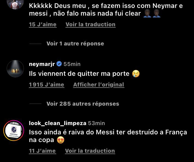194x162 pixels.
Task: Open the look_clean_limpeza username link
Action: (x=58, y=123)
